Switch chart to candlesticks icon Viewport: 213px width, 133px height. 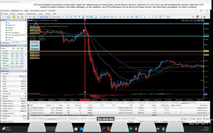(x=67, y=17)
